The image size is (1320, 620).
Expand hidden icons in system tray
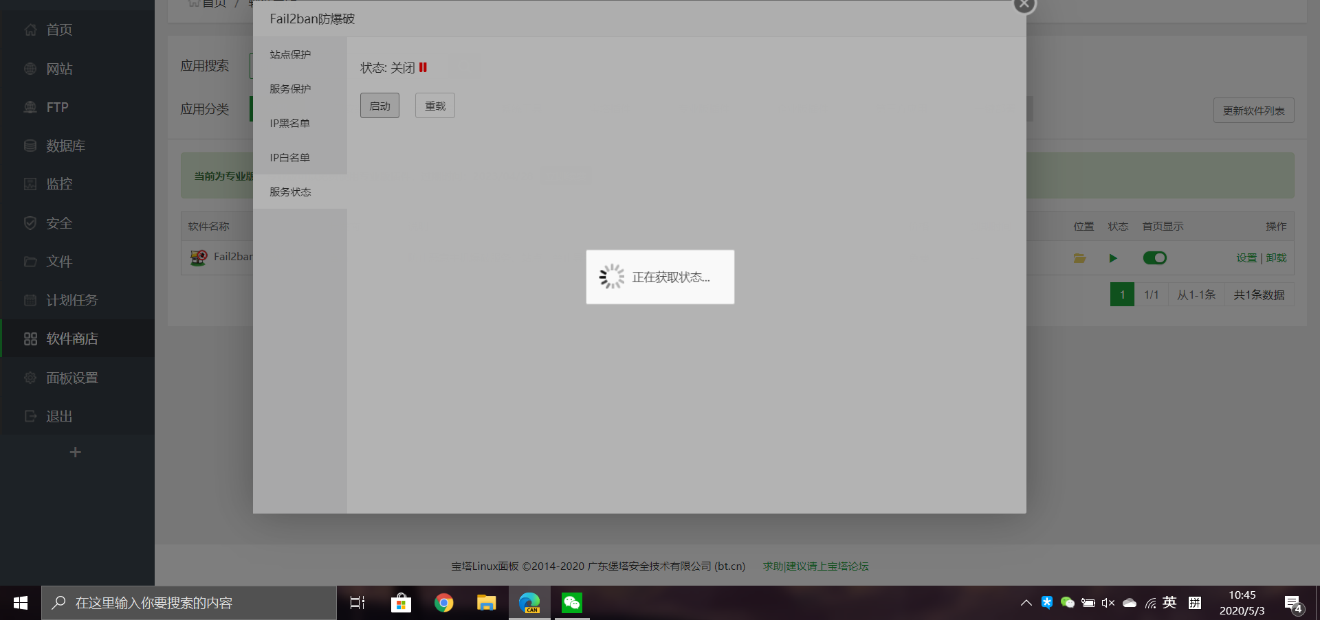pyautogui.click(x=1026, y=602)
